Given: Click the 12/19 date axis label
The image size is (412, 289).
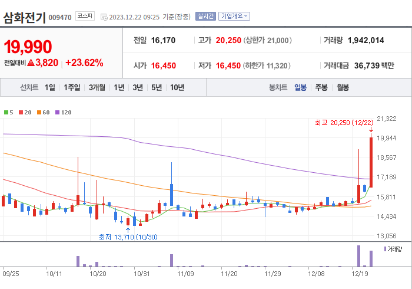Looking at the screenshot, I should click(x=360, y=274).
